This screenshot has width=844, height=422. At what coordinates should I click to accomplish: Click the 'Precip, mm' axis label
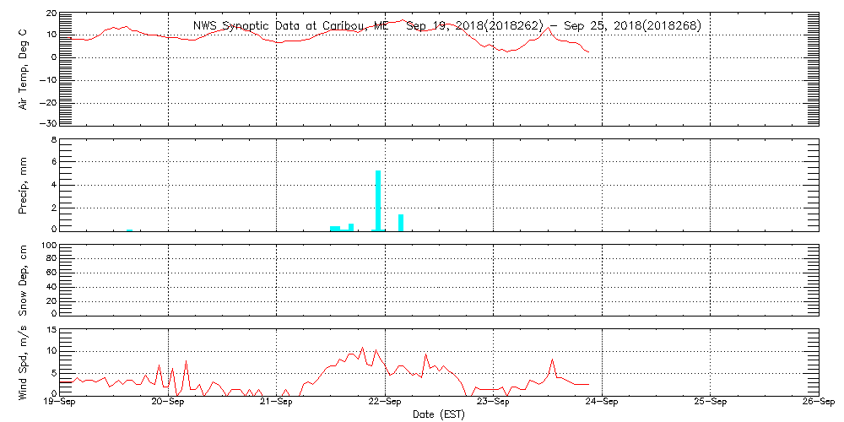point(24,186)
